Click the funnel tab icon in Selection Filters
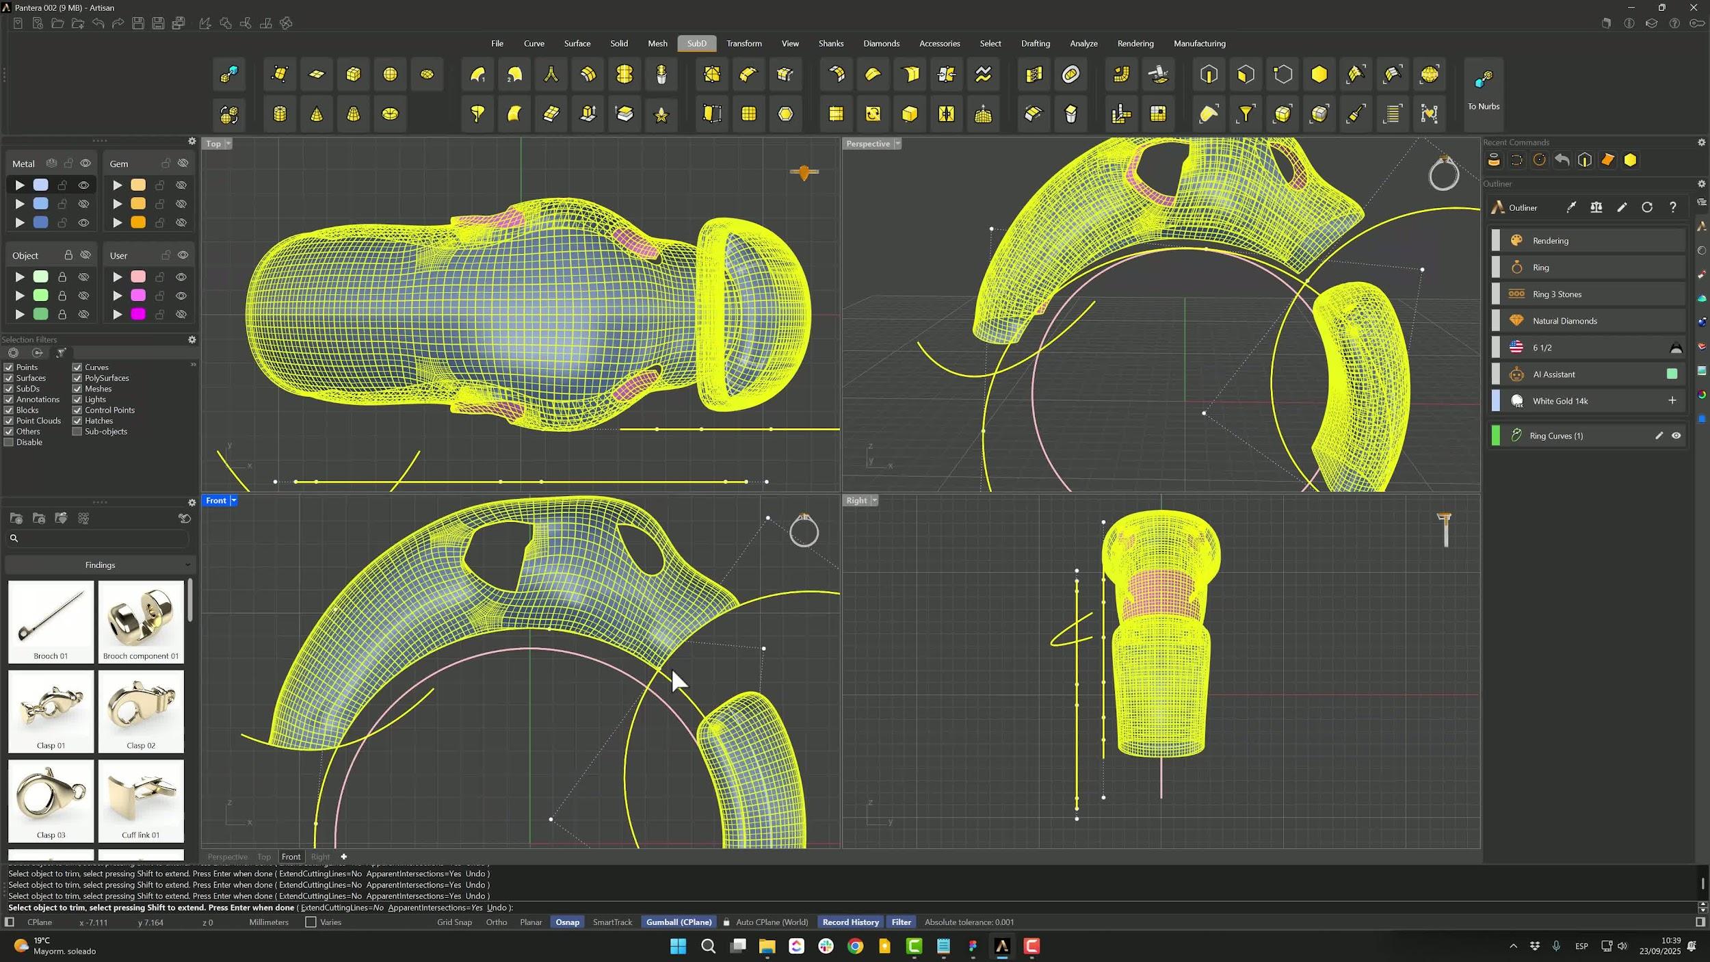Viewport: 1710px width, 962px height. [x=61, y=353]
